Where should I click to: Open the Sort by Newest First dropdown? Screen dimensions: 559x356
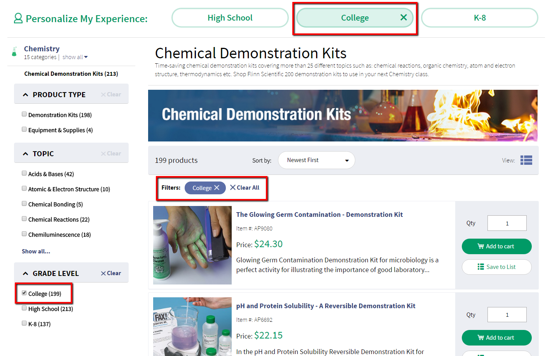click(316, 160)
